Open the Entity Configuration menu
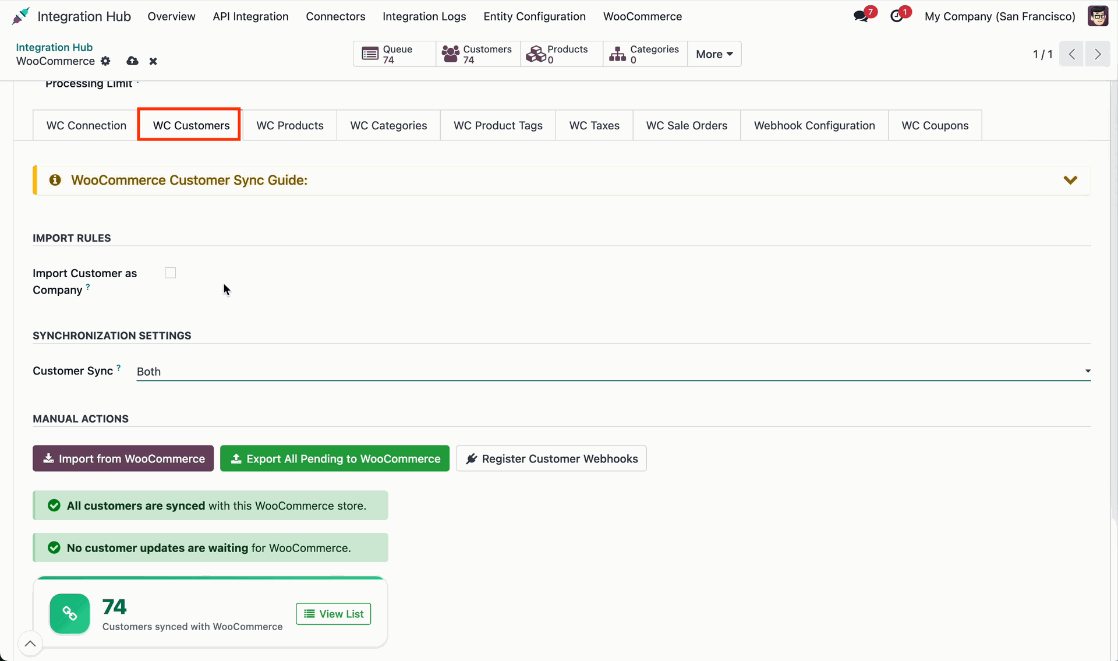This screenshot has width=1118, height=661. click(535, 16)
